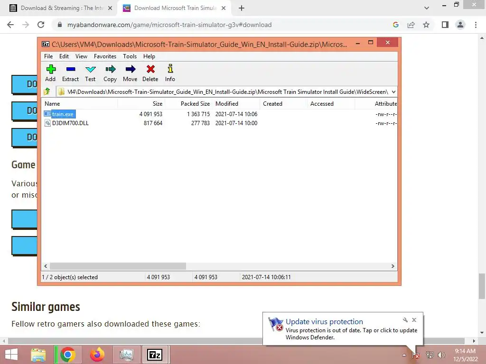486x364 pixels.
Task: Select the D3DIM700.DLL file name
Action: [70, 123]
